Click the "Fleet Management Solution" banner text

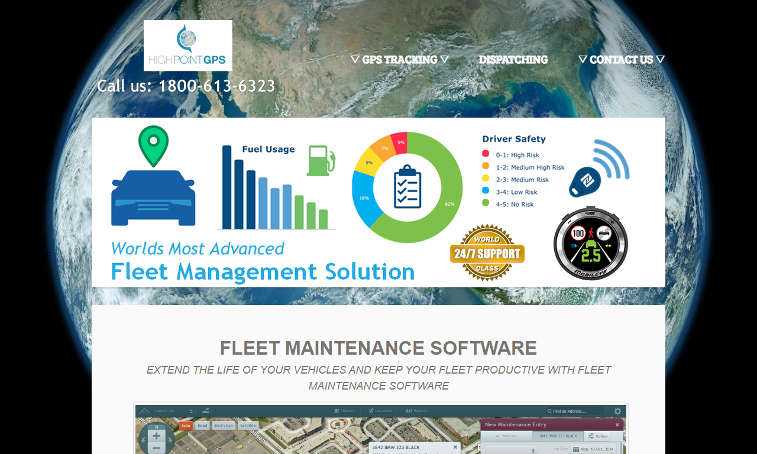pyautogui.click(x=263, y=271)
